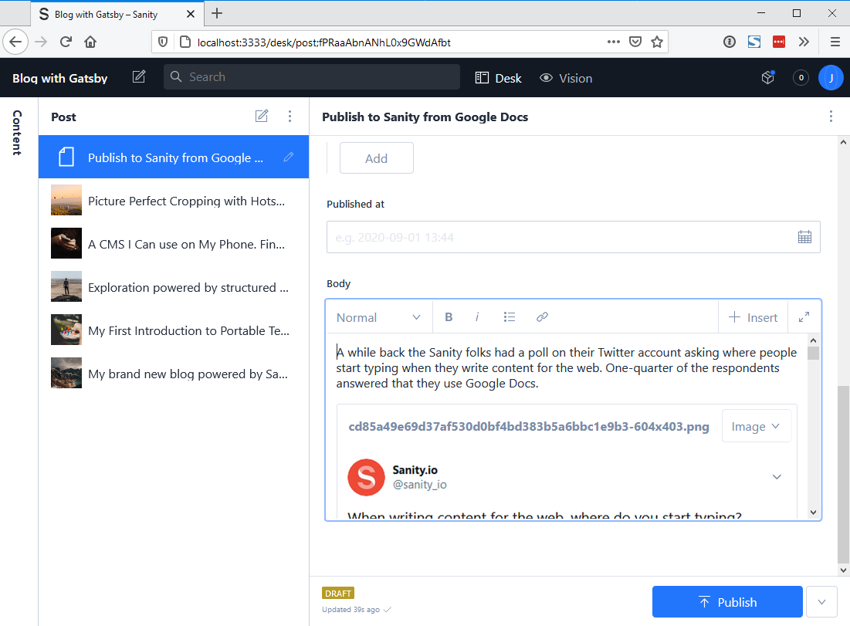Open the Normal text style dropdown
The width and height of the screenshot is (850, 626).
378,317
